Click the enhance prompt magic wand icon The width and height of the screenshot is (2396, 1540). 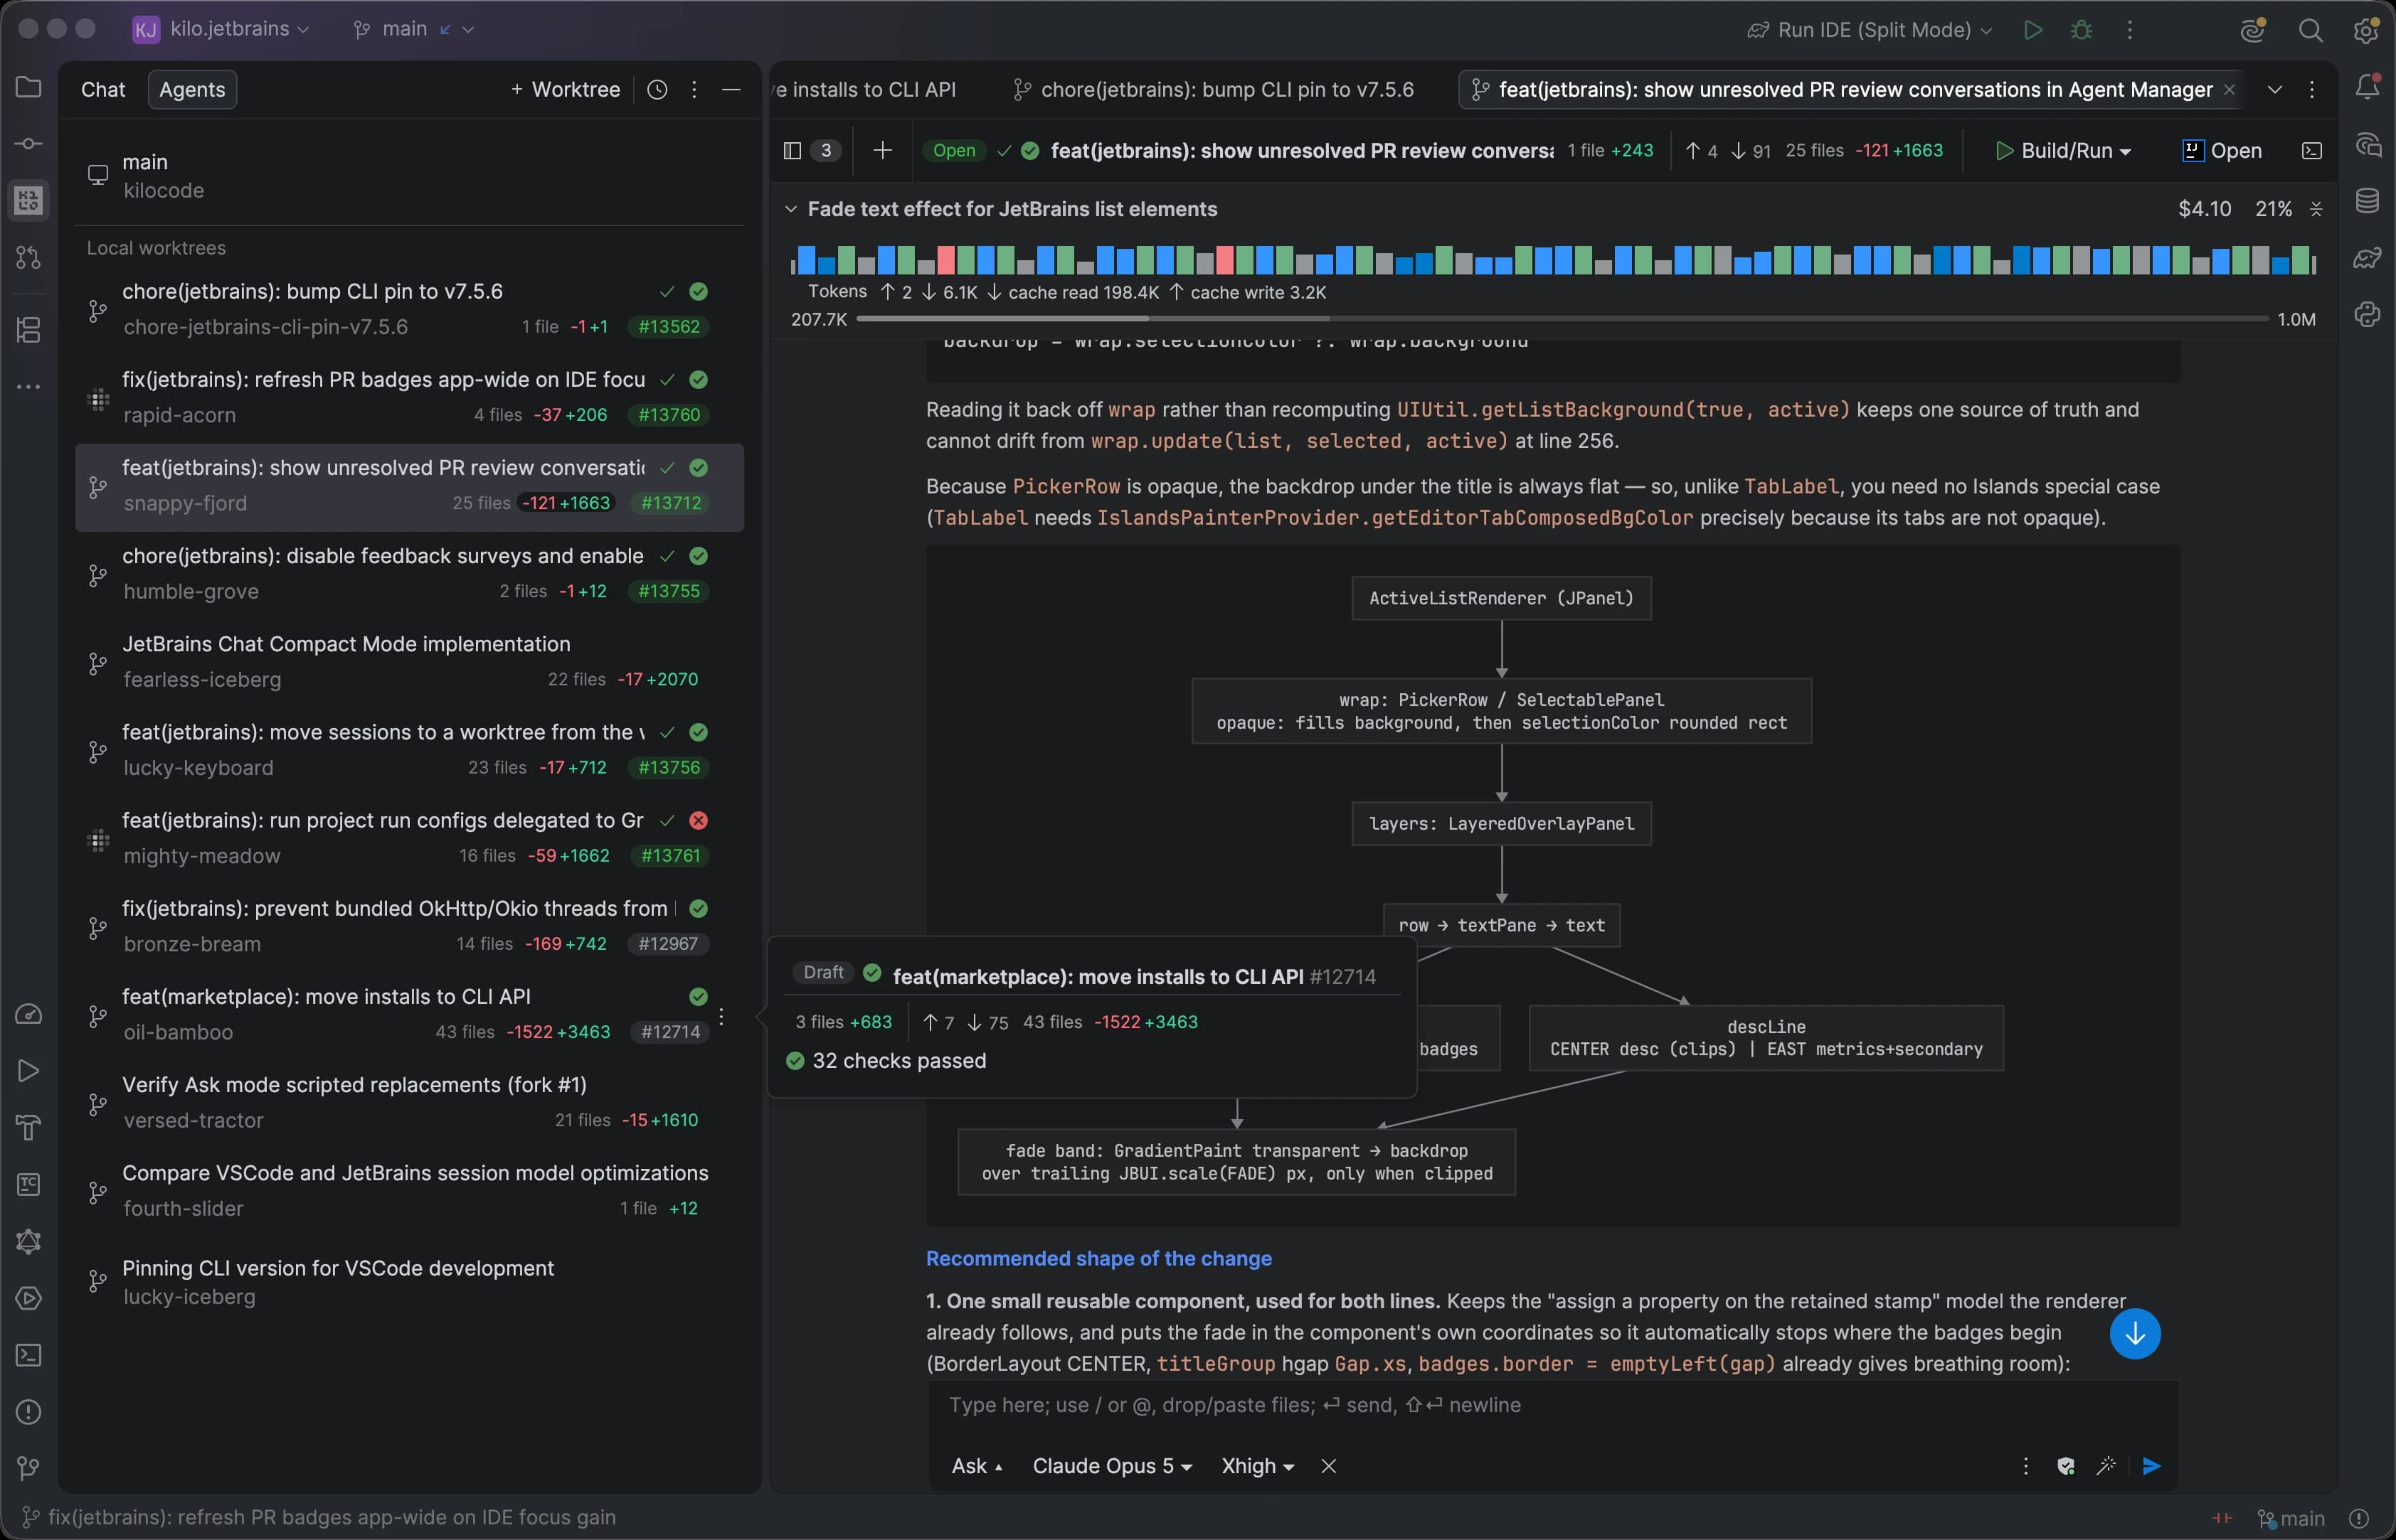point(2106,1466)
